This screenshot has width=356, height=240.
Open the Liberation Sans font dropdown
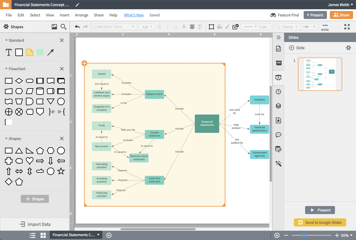point(114,27)
